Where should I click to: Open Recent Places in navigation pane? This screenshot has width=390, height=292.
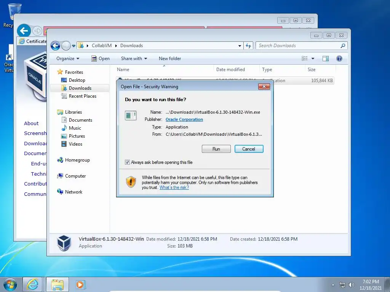click(82, 96)
